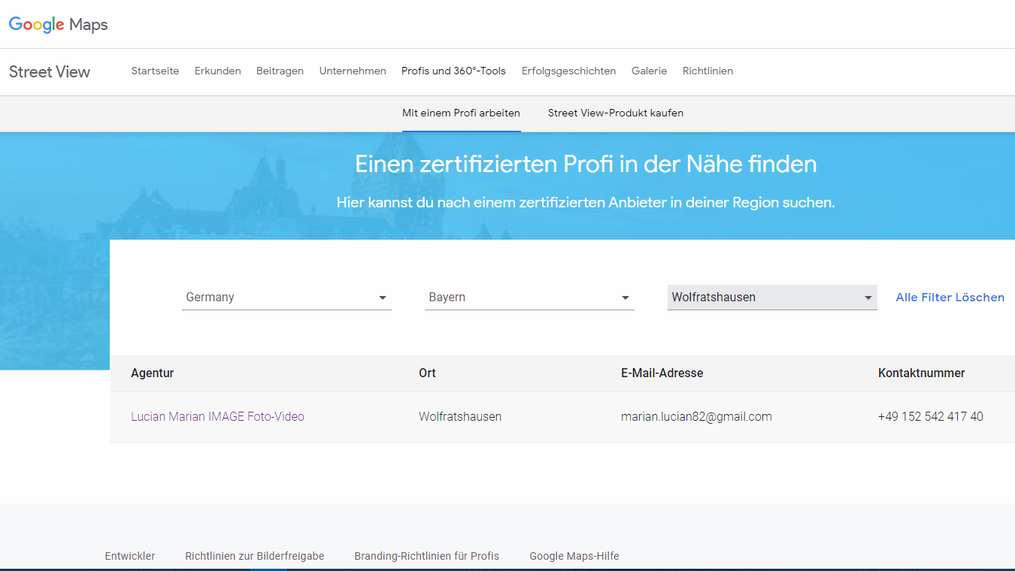Open the Erkunden menu item
The image size is (1015, 571).
click(218, 71)
